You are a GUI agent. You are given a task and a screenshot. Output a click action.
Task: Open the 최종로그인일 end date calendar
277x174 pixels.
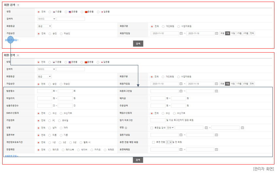tap(216, 91)
